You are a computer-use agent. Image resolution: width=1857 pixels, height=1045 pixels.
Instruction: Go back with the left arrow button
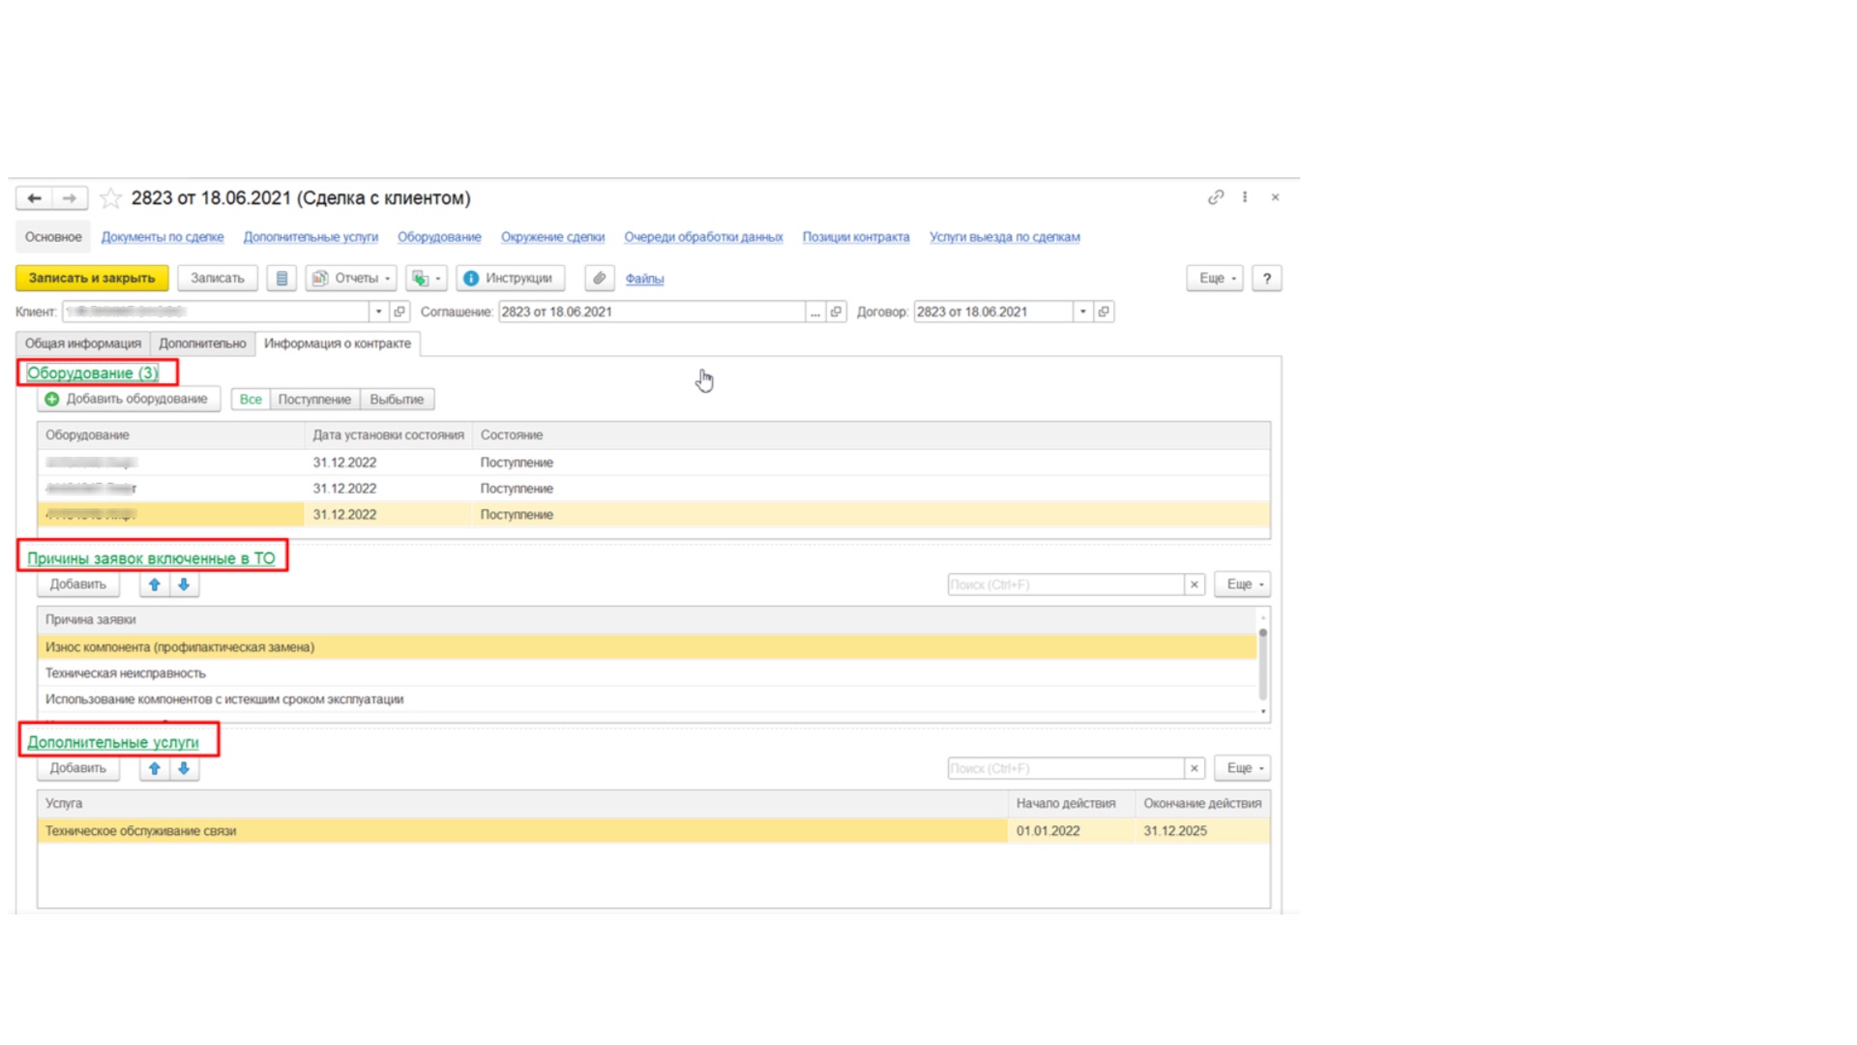(x=34, y=198)
